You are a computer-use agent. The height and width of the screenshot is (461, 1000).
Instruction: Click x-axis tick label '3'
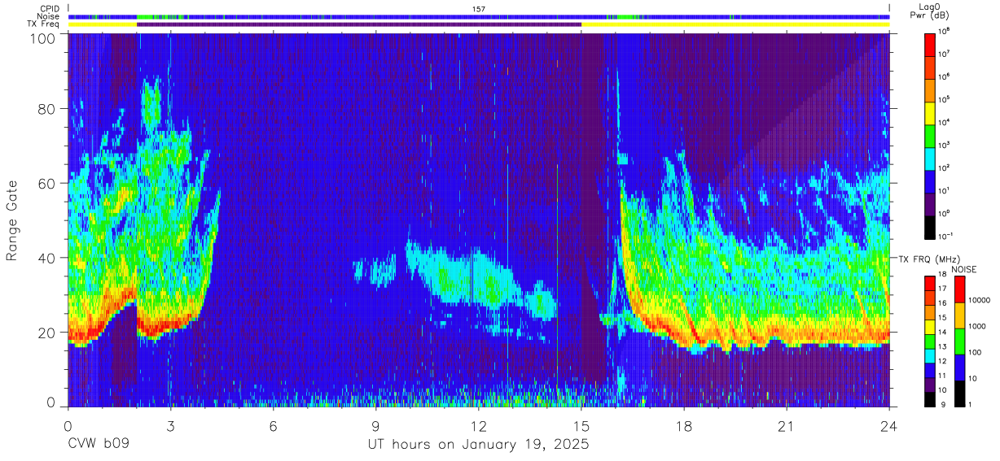coord(170,427)
